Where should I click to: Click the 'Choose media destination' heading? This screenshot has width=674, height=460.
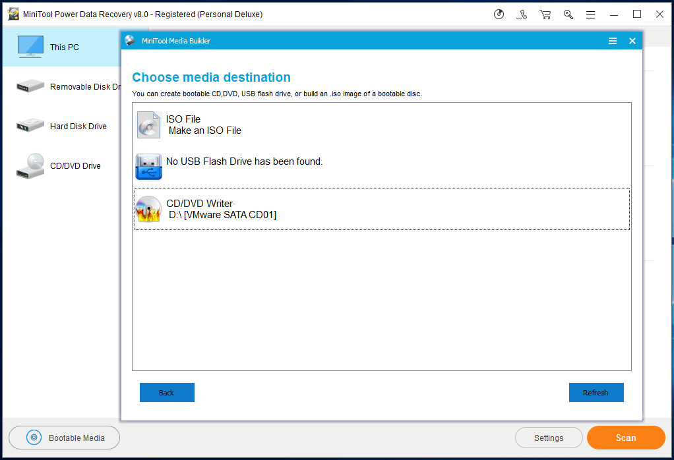(x=211, y=77)
